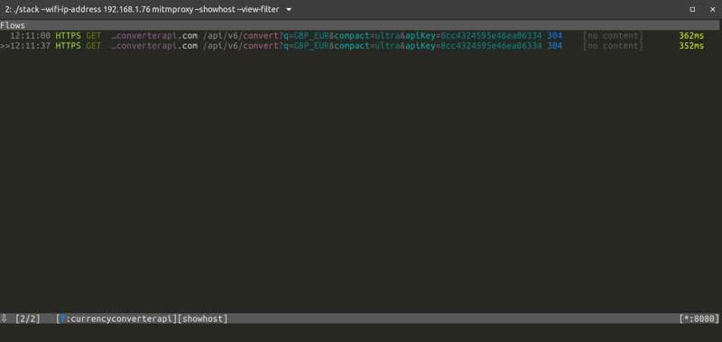Click the 362ms duration value
The height and width of the screenshot is (342, 722).
(691, 35)
